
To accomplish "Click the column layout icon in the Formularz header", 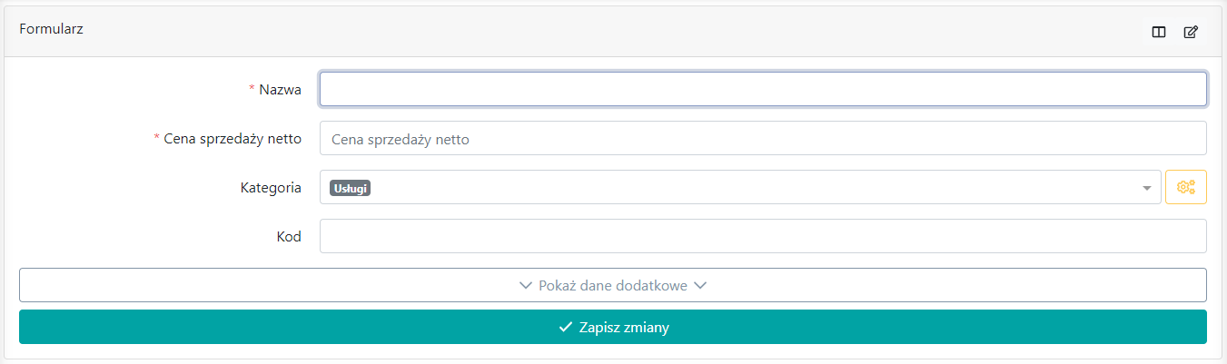I will [1159, 32].
